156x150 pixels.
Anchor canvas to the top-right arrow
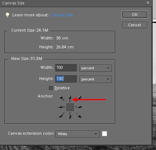[x=79, y=98]
